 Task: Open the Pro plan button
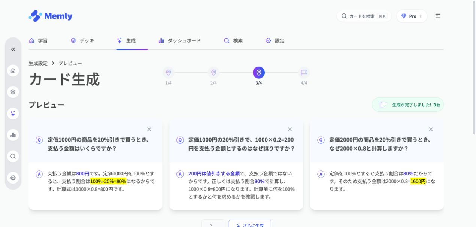[412, 16]
